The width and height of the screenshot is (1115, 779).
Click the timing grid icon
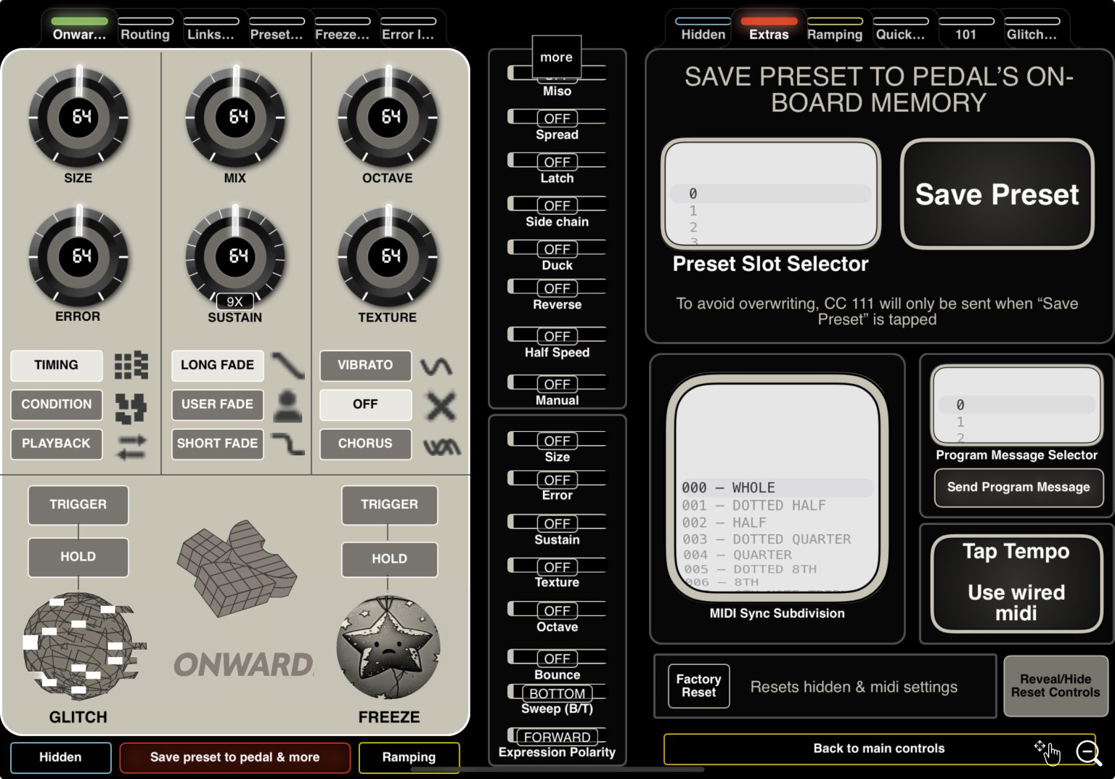[x=131, y=365]
